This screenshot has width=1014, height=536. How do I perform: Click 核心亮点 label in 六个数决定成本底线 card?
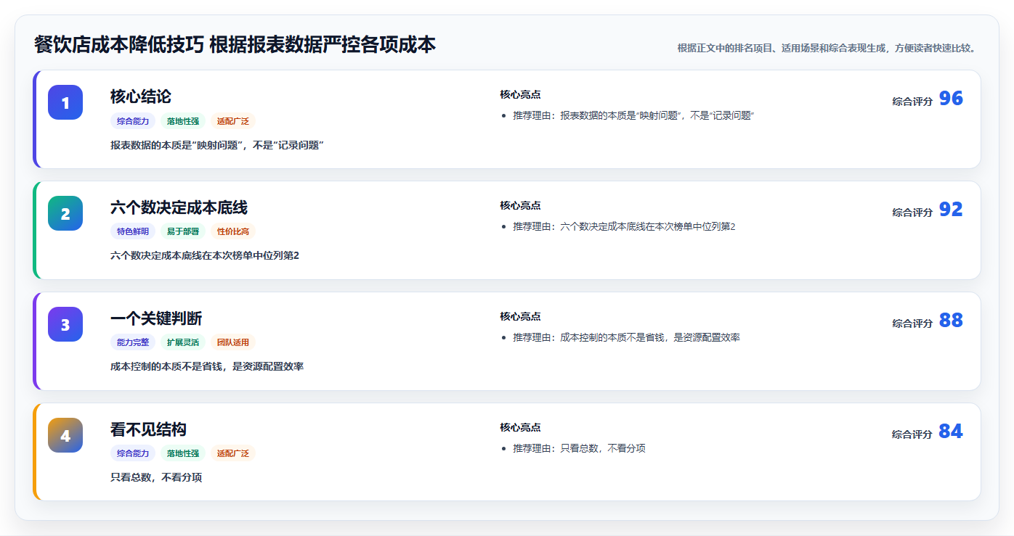click(x=520, y=205)
